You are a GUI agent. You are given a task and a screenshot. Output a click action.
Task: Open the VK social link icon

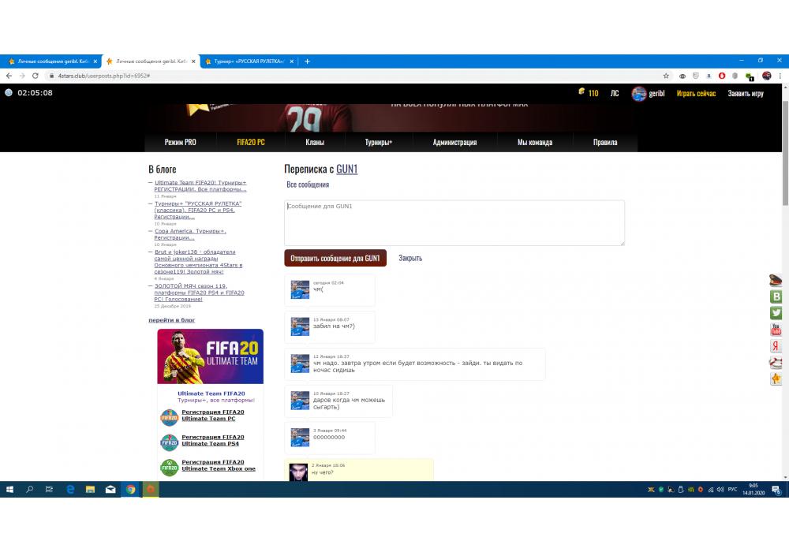pos(776,297)
